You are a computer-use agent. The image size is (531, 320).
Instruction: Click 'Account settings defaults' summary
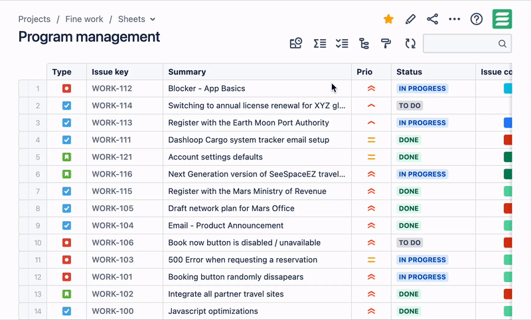(x=215, y=157)
